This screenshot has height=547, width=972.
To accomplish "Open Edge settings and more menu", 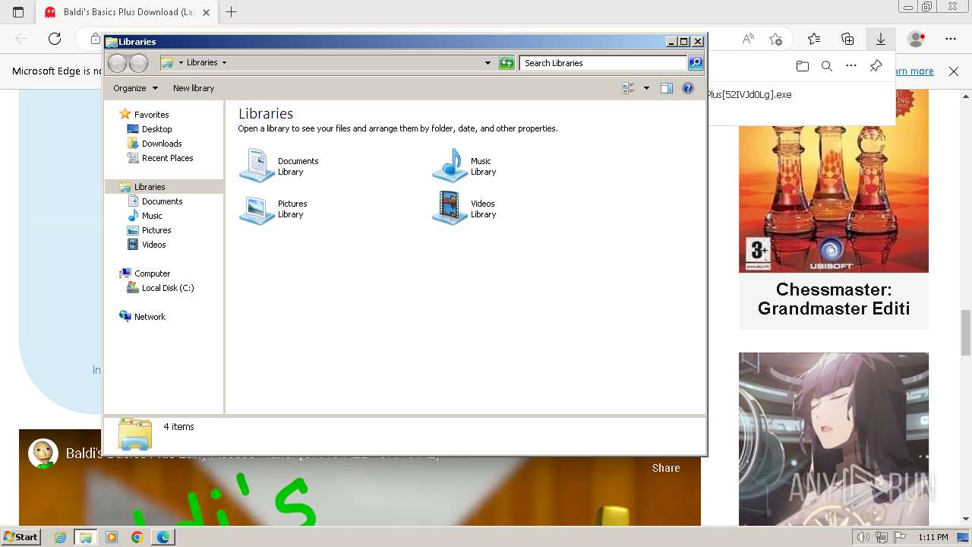I will pos(951,39).
